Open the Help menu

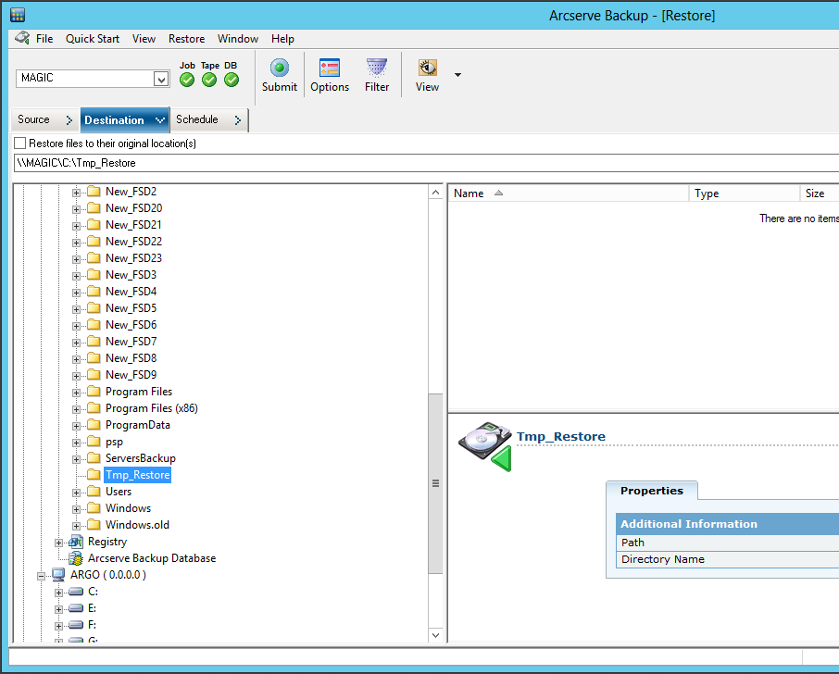(x=282, y=39)
